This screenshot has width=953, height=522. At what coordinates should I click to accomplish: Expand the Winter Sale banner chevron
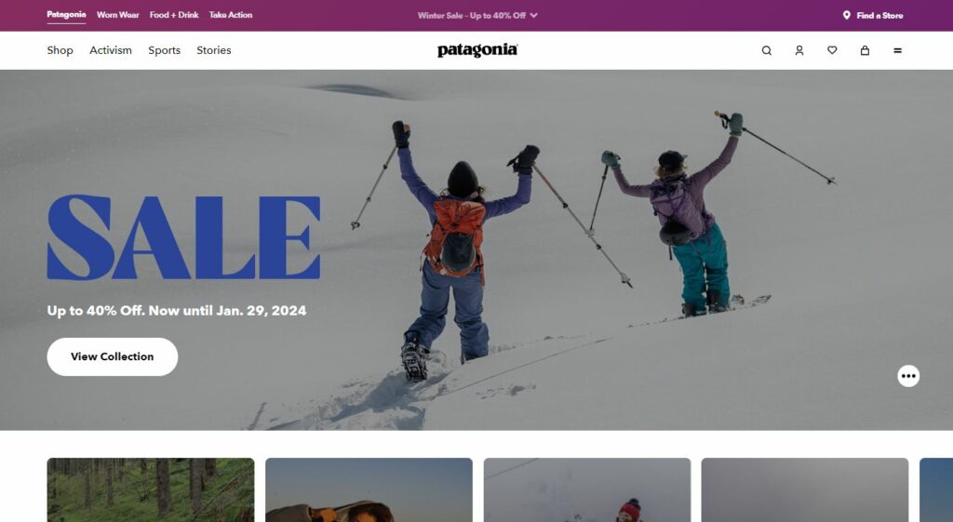[x=533, y=15]
